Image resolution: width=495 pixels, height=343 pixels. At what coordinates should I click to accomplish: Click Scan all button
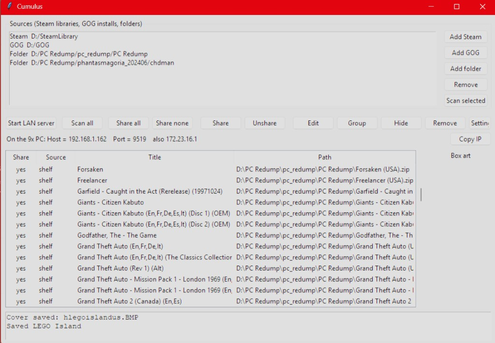point(82,123)
